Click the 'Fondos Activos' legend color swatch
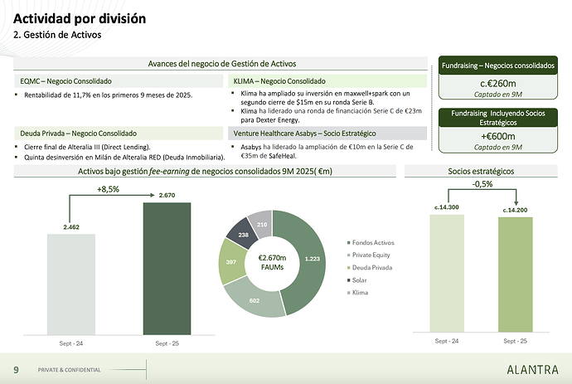 [349, 243]
